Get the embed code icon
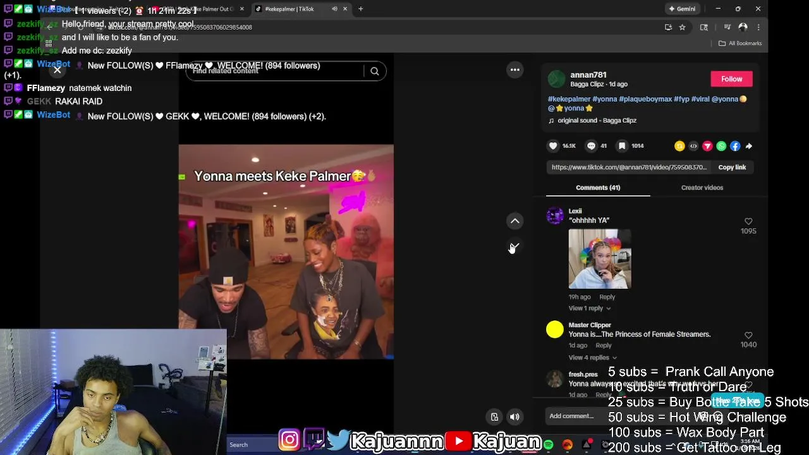 [693, 146]
